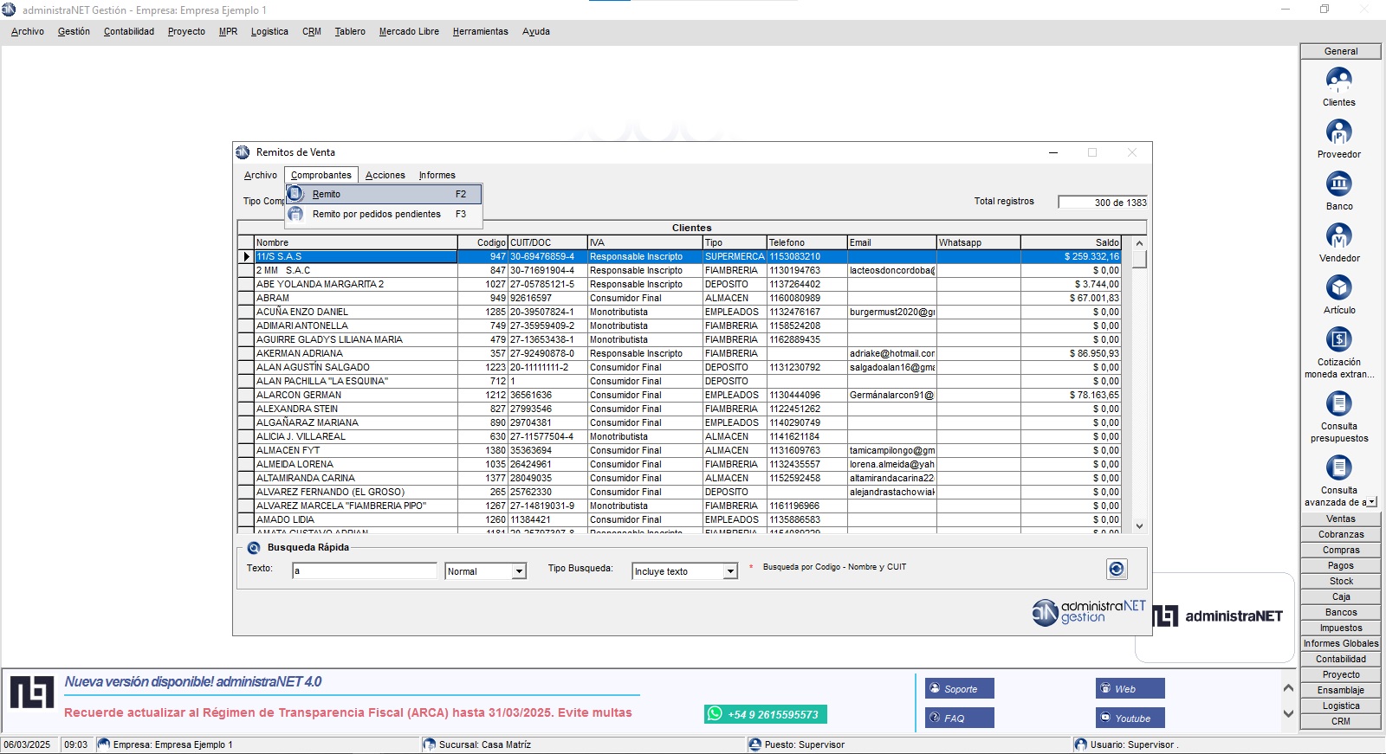Screen dimensions: 1386x754
Task: Click the Busqueda Rápida search button icon
Action: coord(1117,569)
